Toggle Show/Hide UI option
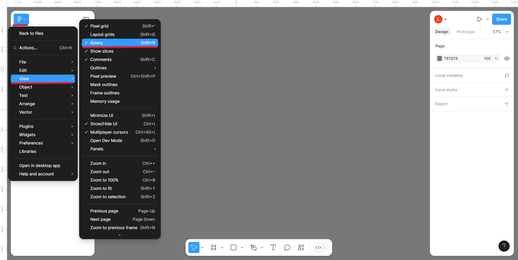The height and width of the screenshot is (260, 518). (x=120, y=124)
